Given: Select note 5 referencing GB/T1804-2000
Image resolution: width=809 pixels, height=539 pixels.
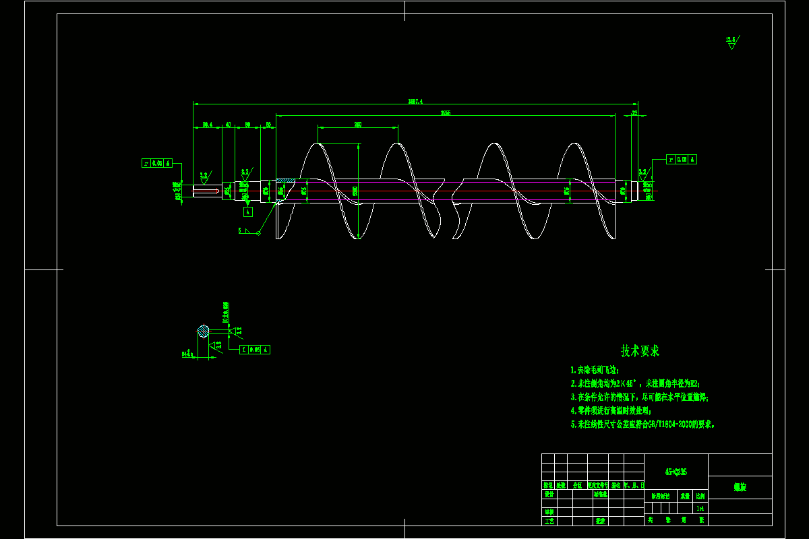Looking at the screenshot, I should 642,424.
